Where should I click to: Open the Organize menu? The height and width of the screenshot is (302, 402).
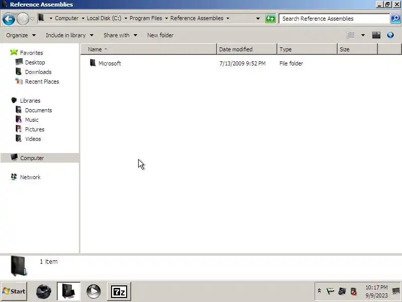[21, 35]
